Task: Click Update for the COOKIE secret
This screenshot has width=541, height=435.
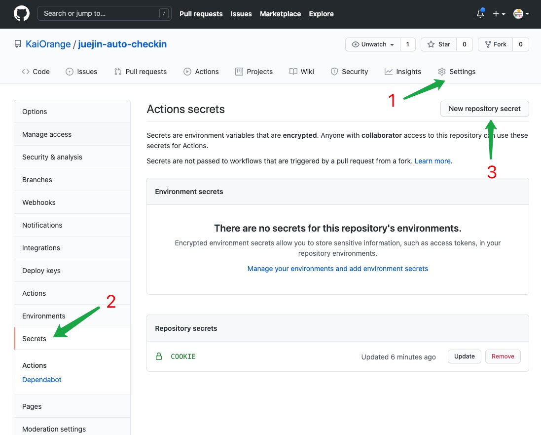Action: click(465, 356)
